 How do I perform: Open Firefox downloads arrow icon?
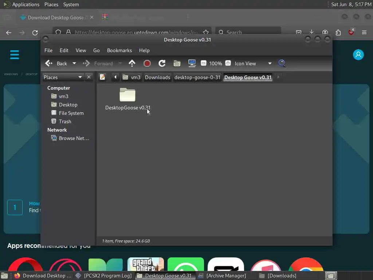coord(312,32)
